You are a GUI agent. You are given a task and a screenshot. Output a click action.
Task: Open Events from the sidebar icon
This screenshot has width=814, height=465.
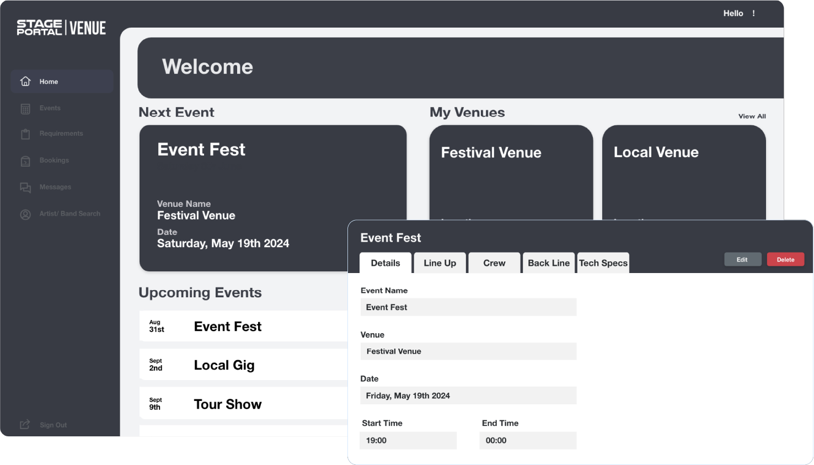[25, 108]
